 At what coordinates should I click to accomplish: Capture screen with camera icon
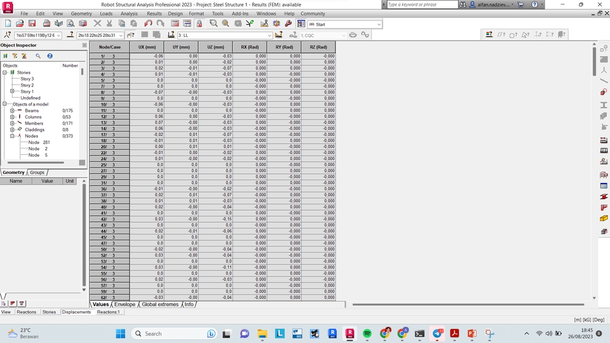pyautogui.click(x=83, y=24)
